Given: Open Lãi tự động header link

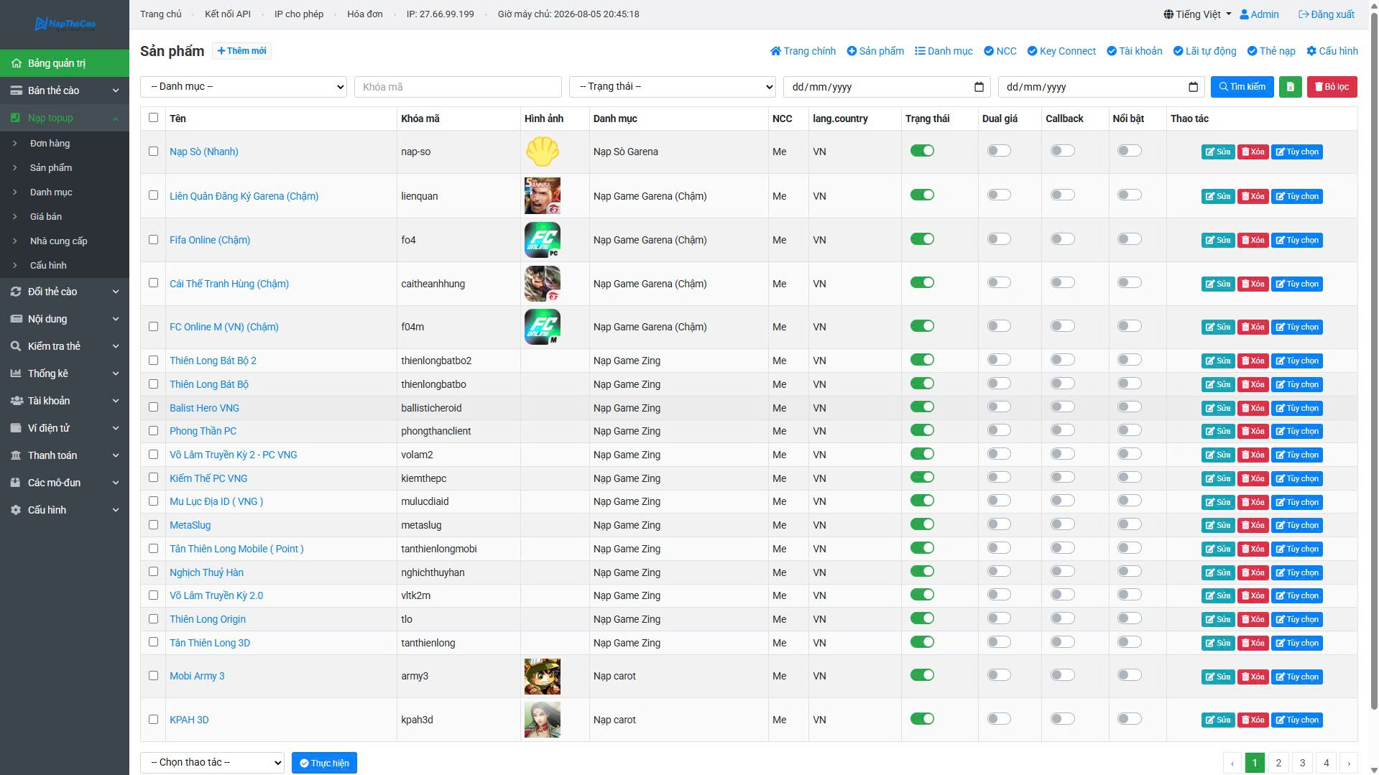Looking at the screenshot, I should click(x=1204, y=51).
